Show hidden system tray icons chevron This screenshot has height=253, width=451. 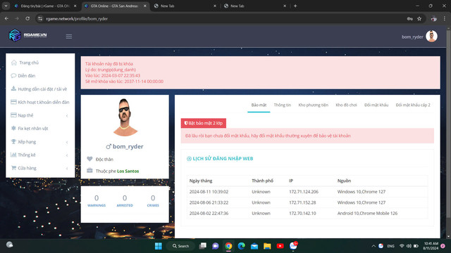(x=373, y=246)
